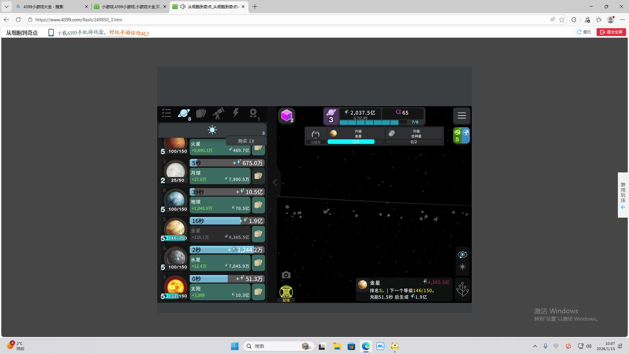Select the lightning bolt boost tab
This screenshot has height=354, width=629.
tap(236, 113)
